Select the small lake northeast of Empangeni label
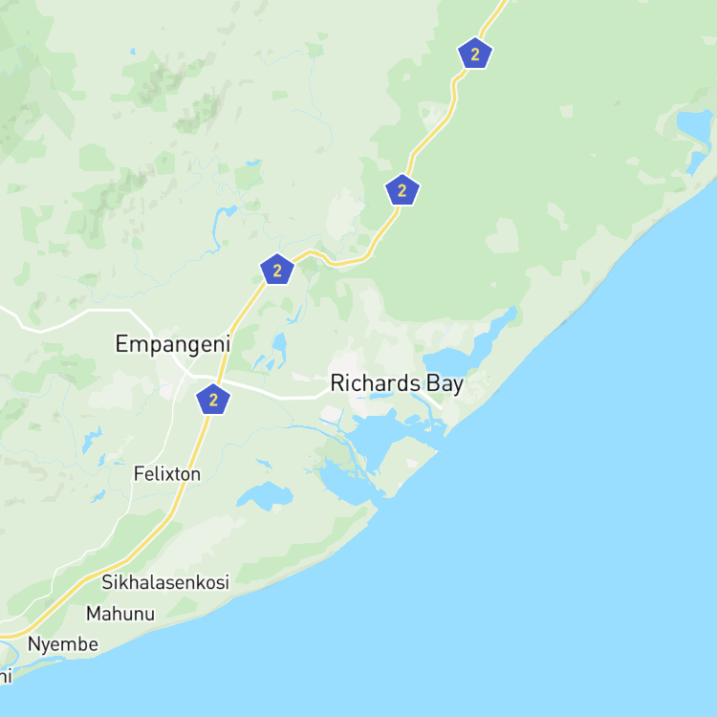 pyautogui.click(x=279, y=345)
